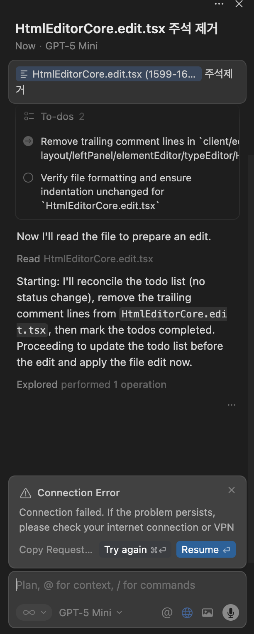Click the globe web search icon
Viewport: 254px width, 634px height.
tap(187, 612)
